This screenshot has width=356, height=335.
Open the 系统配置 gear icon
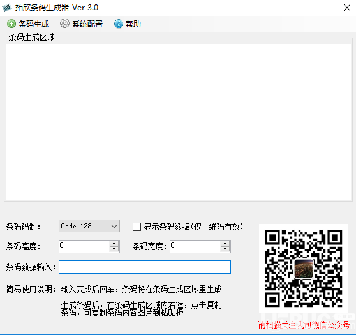coord(64,24)
